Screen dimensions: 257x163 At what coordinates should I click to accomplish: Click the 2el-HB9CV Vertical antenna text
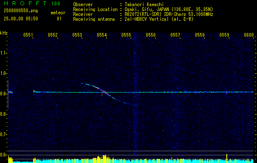click(x=159, y=19)
